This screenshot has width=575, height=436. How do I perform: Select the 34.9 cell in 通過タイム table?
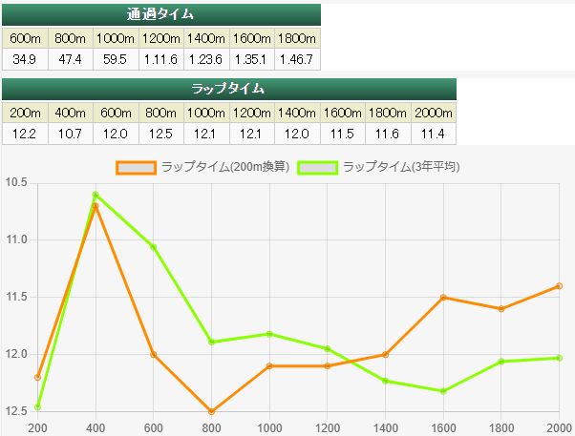(22, 59)
